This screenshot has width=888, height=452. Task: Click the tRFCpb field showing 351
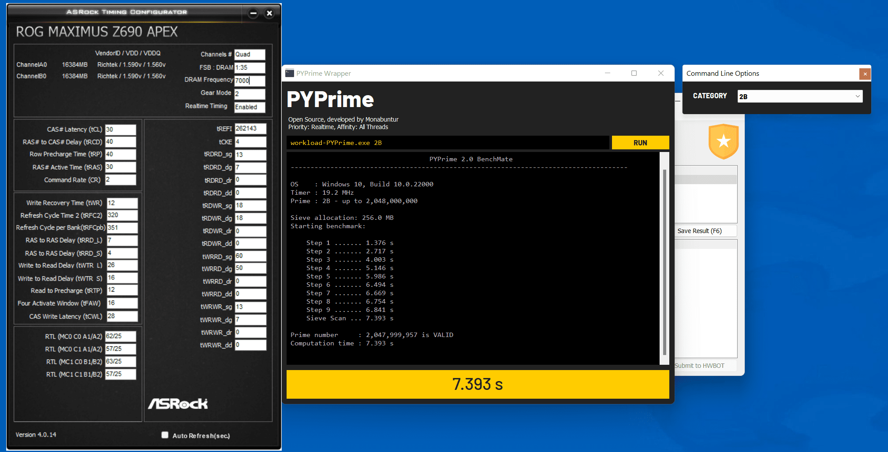tap(122, 228)
